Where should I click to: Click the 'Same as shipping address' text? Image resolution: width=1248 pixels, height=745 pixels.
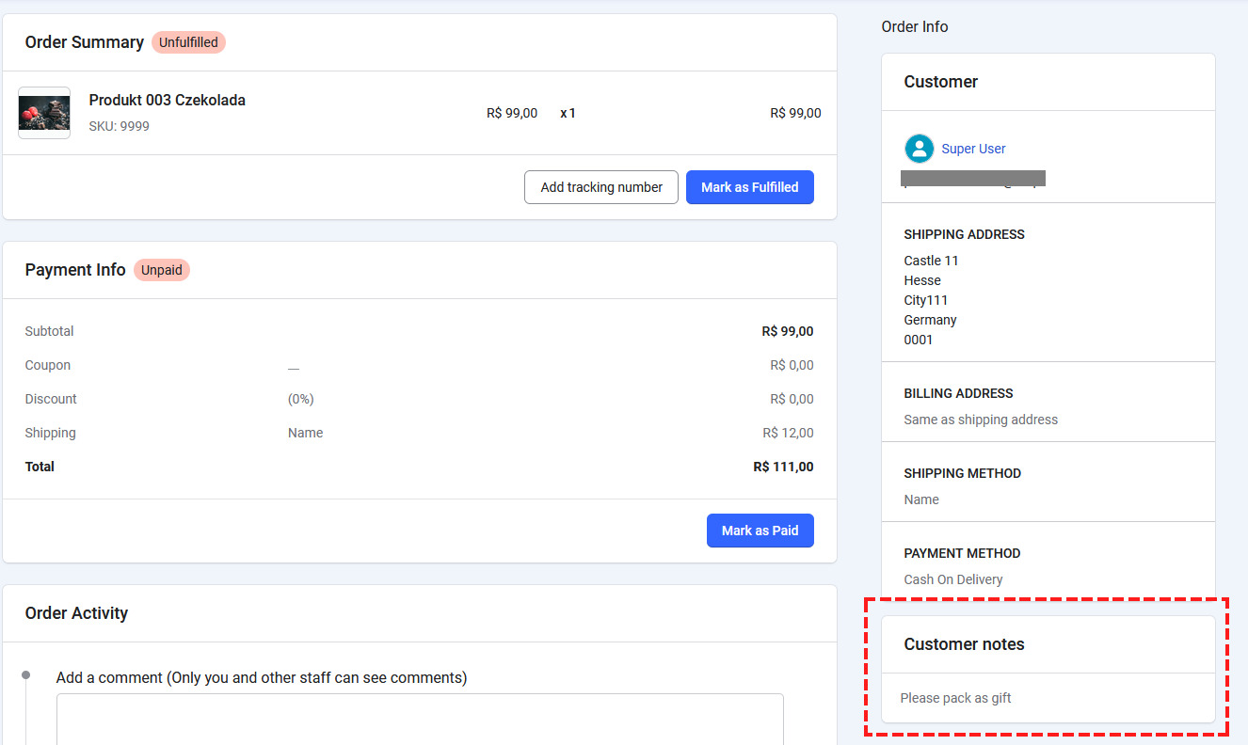(x=980, y=420)
